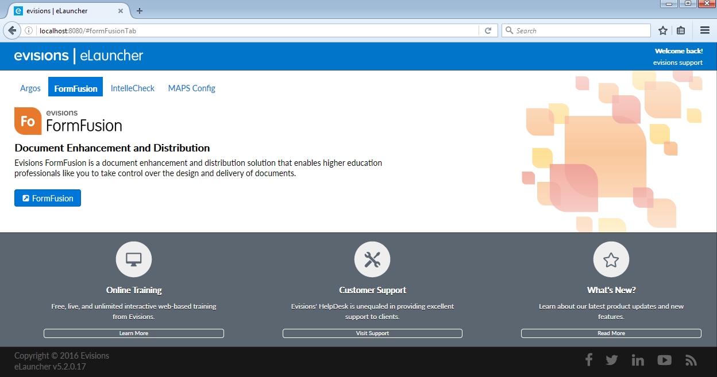Click Read More under What's New
Screen dimensions: 717x377
(611, 333)
